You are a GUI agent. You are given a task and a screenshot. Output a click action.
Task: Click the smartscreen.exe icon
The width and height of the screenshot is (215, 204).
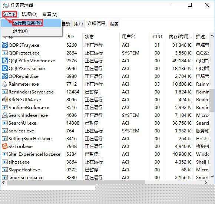tap(5, 178)
